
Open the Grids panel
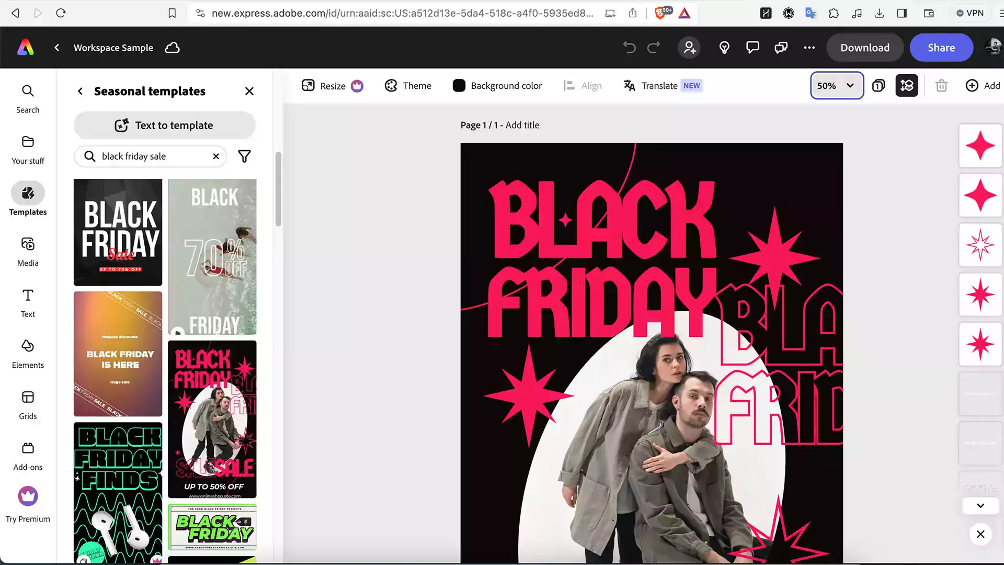click(x=28, y=405)
